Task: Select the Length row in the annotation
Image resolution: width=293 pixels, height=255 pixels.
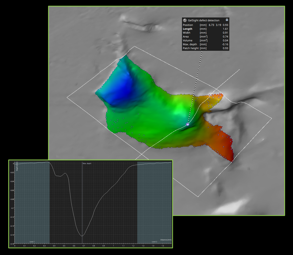Action: click(206, 29)
